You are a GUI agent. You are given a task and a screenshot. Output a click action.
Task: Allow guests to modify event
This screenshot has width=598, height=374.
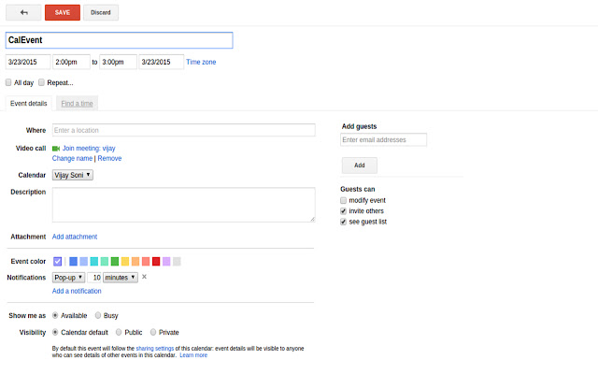click(344, 200)
